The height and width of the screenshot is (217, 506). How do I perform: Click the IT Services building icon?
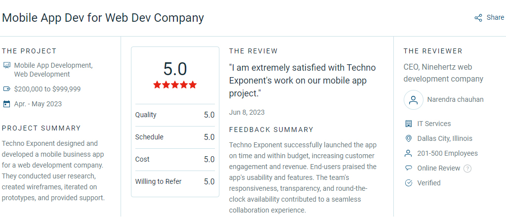pos(409,124)
